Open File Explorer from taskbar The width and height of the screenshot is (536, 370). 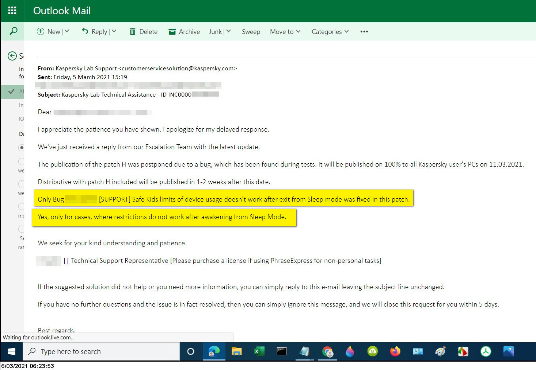tap(237, 351)
